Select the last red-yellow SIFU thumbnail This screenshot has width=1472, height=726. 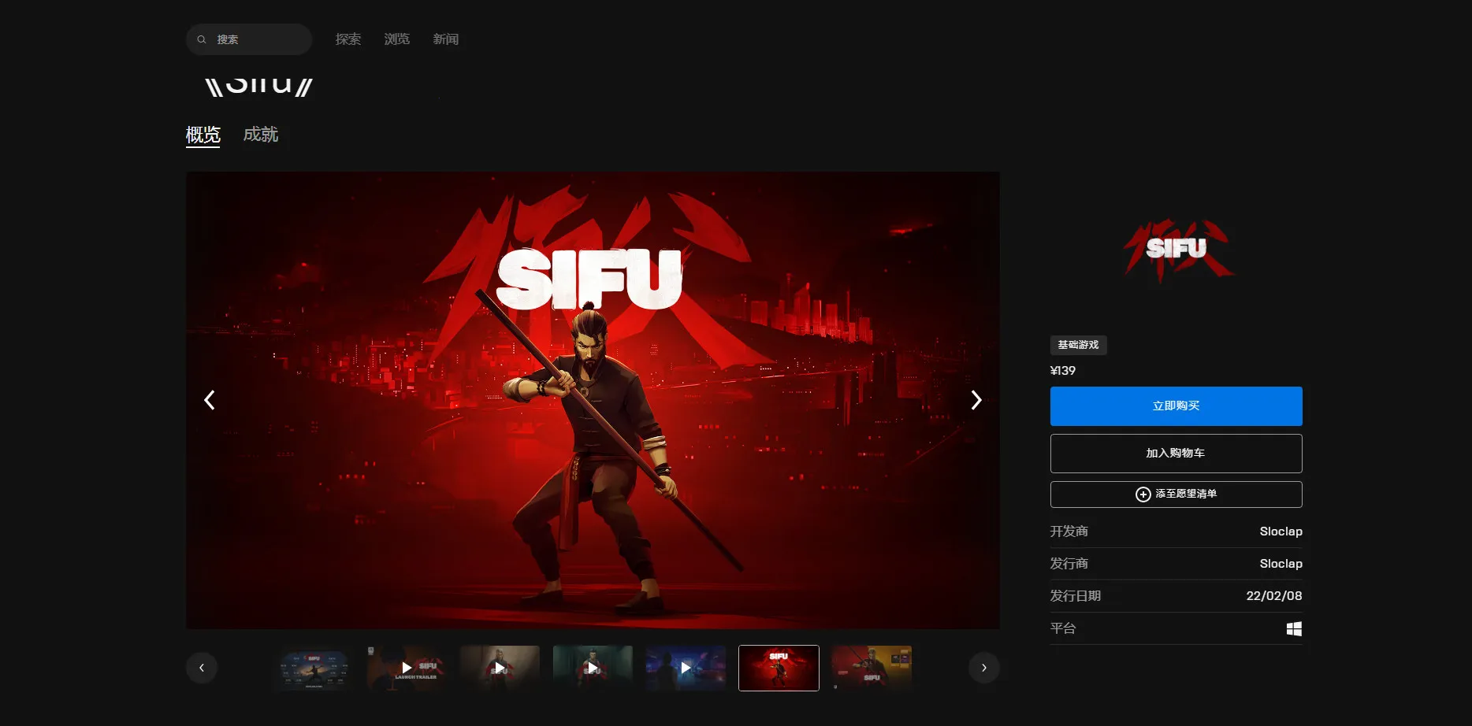point(872,668)
